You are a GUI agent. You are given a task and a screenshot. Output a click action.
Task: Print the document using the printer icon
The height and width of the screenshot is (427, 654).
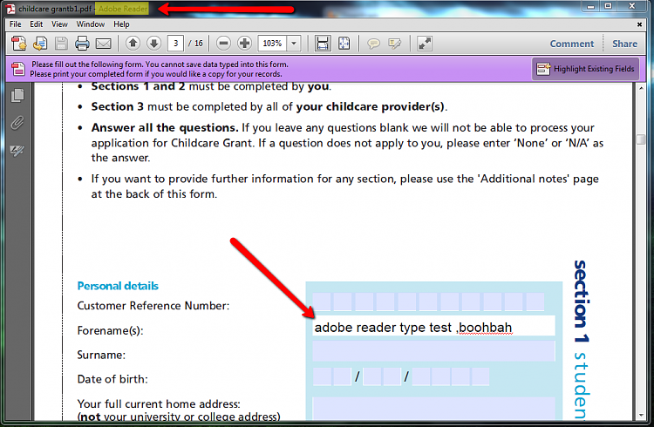(x=82, y=44)
